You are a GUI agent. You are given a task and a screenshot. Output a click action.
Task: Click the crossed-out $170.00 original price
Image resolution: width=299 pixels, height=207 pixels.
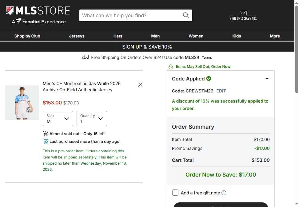point(71,103)
